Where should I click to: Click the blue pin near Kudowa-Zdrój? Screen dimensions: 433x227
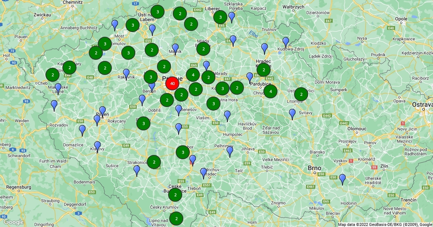pos(286,42)
